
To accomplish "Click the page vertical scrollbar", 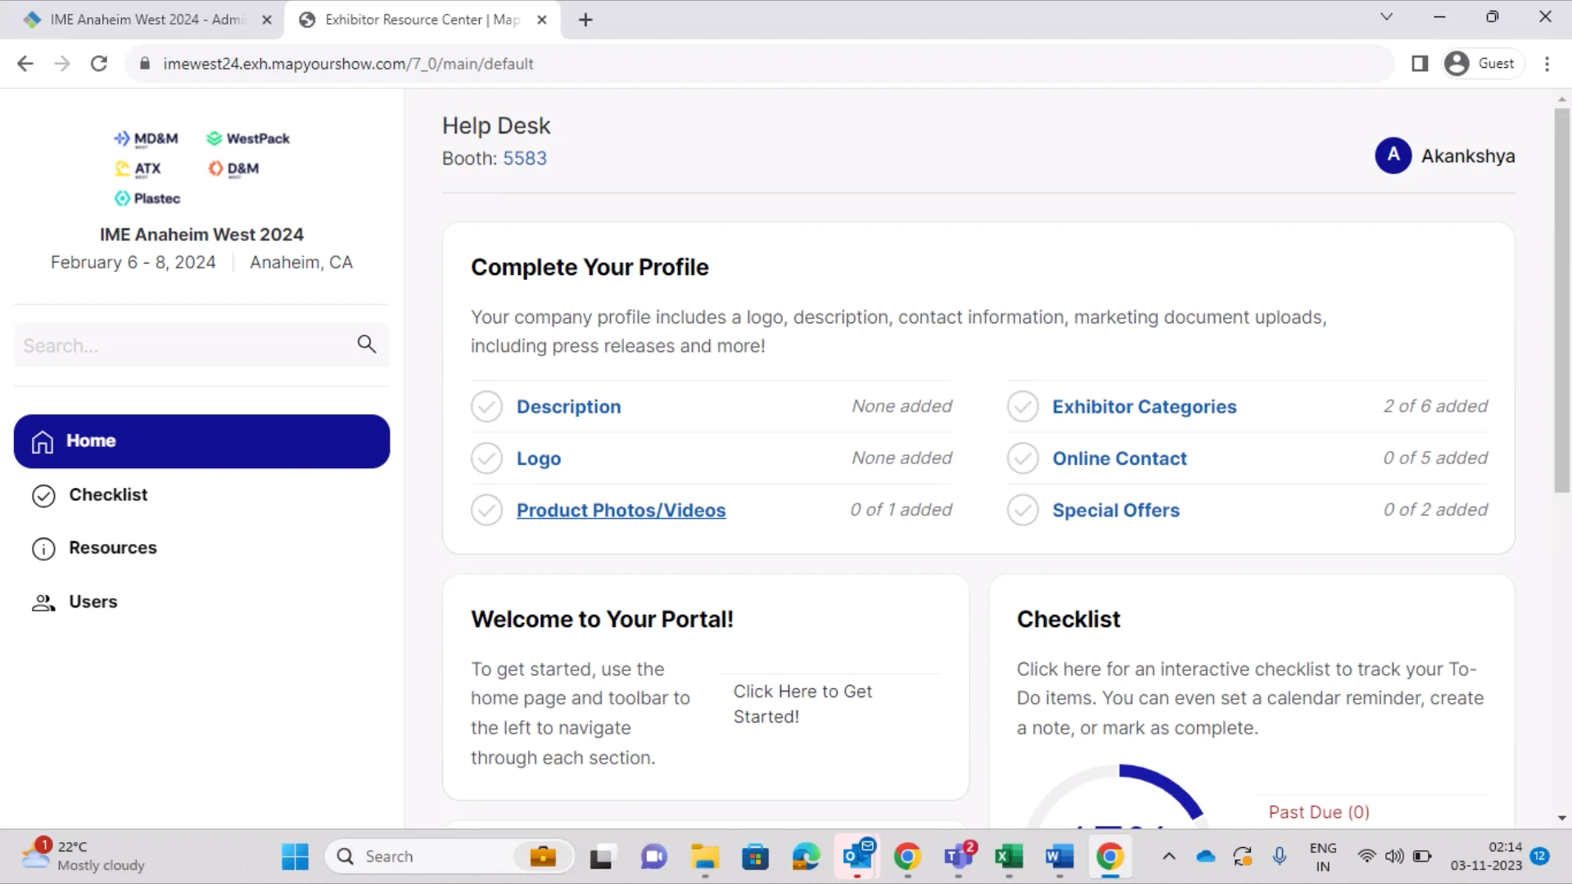I will click(1561, 300).
